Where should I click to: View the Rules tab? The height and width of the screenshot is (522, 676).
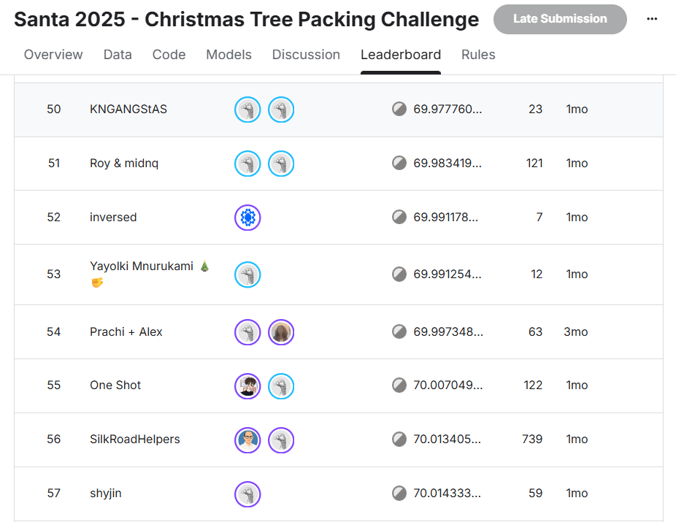pos(478,54)
